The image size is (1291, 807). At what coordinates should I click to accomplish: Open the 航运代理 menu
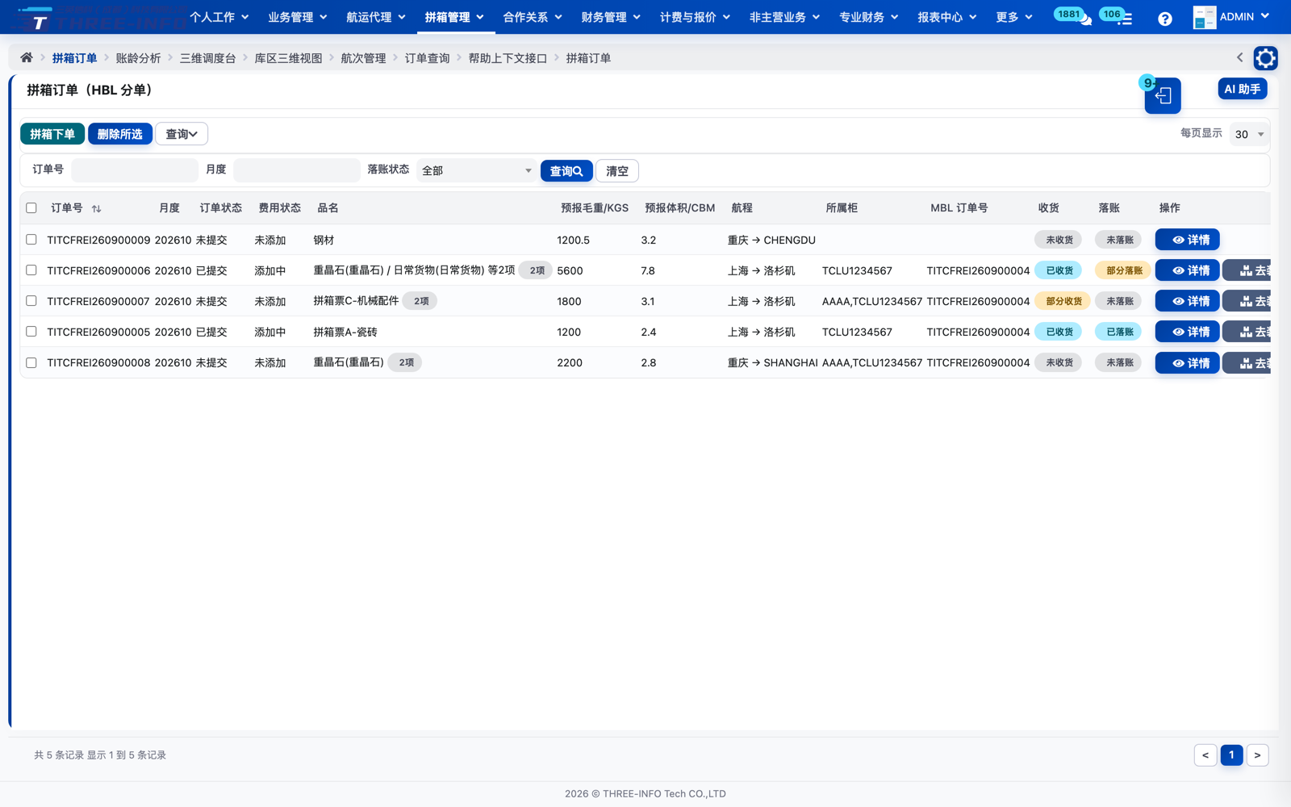click(376, 17)
